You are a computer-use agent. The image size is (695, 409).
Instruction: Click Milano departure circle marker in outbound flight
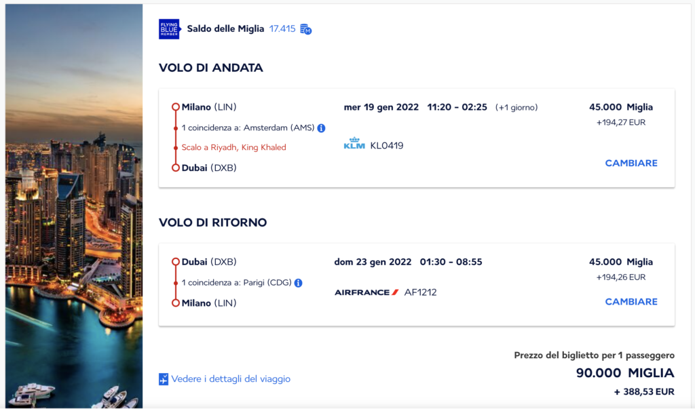click(x=176, y=106)
